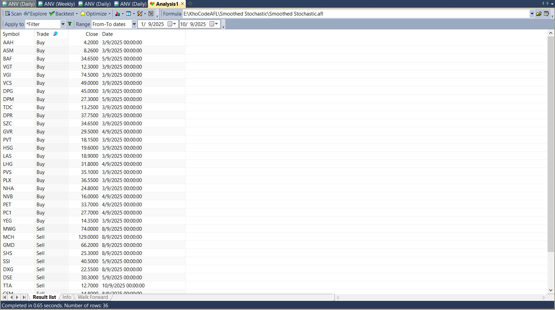Open the From date calendar picker
Viewport: 555px width, 310px height.
coord(170,24)
